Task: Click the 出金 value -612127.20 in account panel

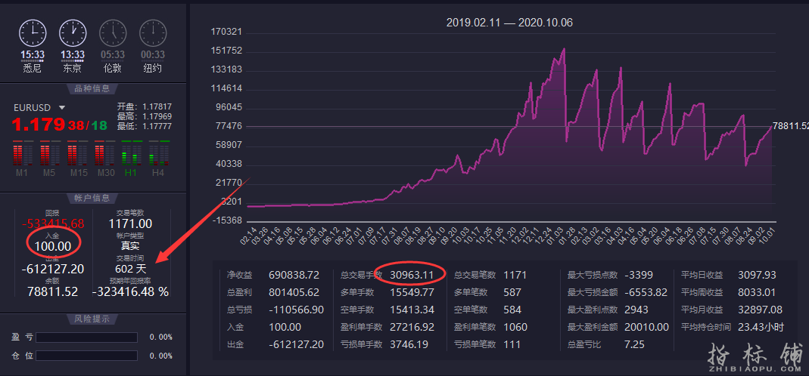Action: pyautogui.click(x=53, y=269)
